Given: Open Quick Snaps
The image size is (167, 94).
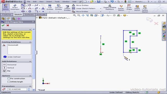Looking at the screenshot, I should [x=129, y=7].
